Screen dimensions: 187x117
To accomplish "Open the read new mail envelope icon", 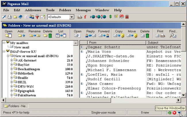I will pos(9,17).
